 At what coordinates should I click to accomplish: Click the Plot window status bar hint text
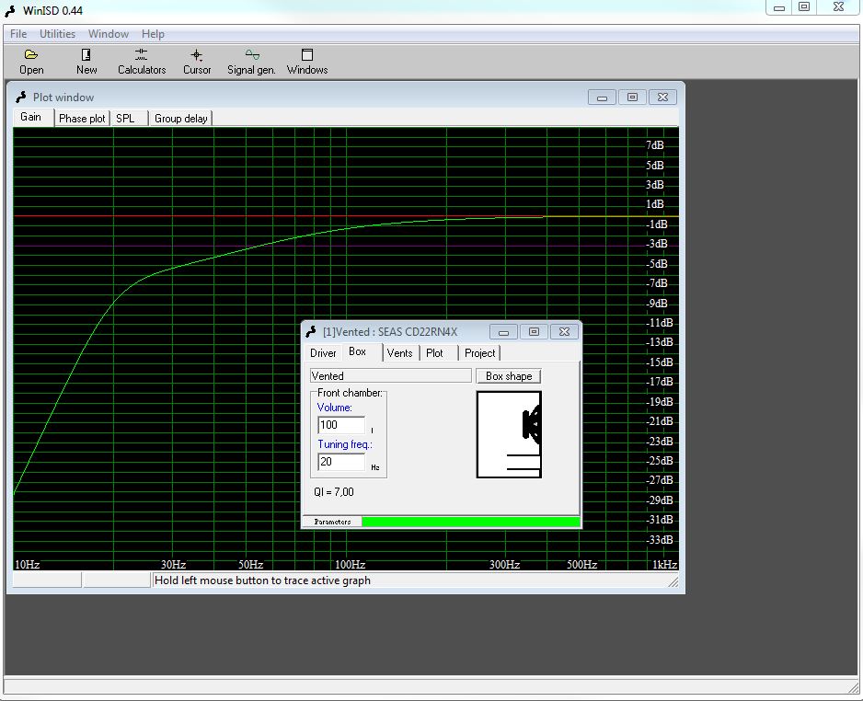tap(262, 580)
